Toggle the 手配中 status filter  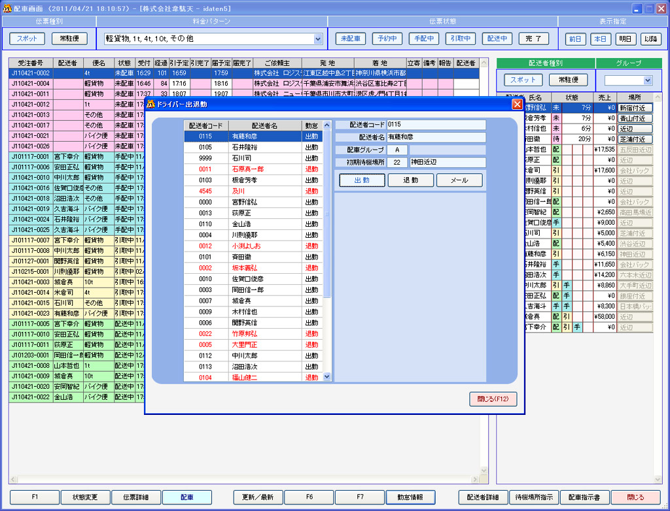point(424,39)
